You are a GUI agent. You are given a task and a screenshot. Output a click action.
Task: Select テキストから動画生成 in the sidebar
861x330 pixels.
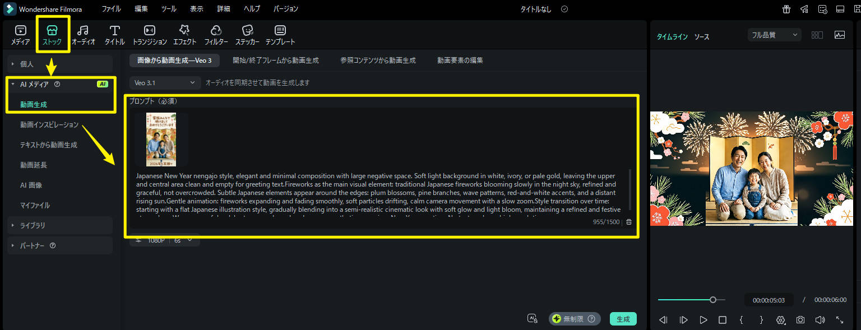(49, 145)
